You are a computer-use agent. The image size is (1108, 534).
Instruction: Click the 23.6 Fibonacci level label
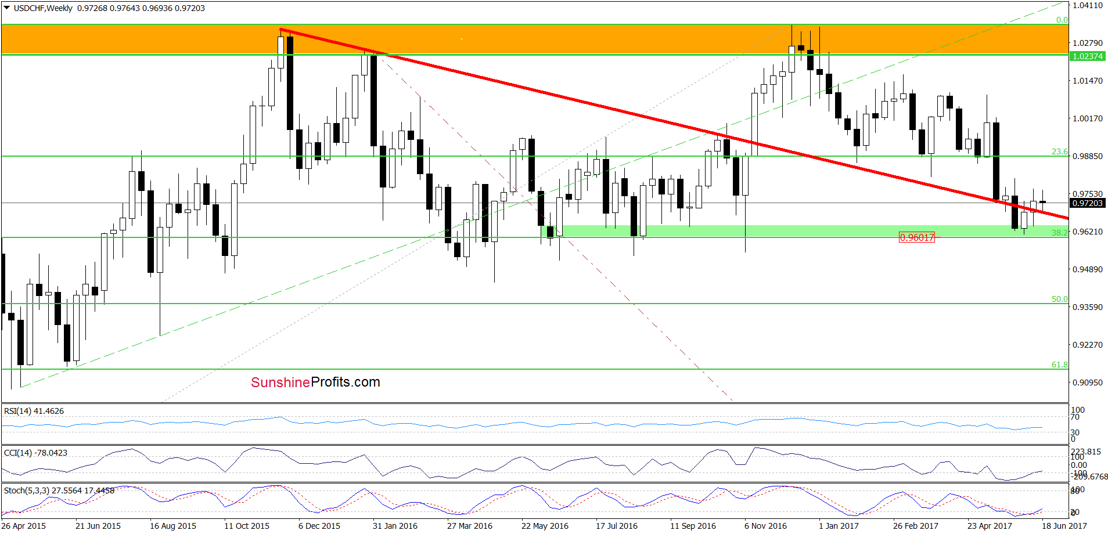pos(1059,151)
